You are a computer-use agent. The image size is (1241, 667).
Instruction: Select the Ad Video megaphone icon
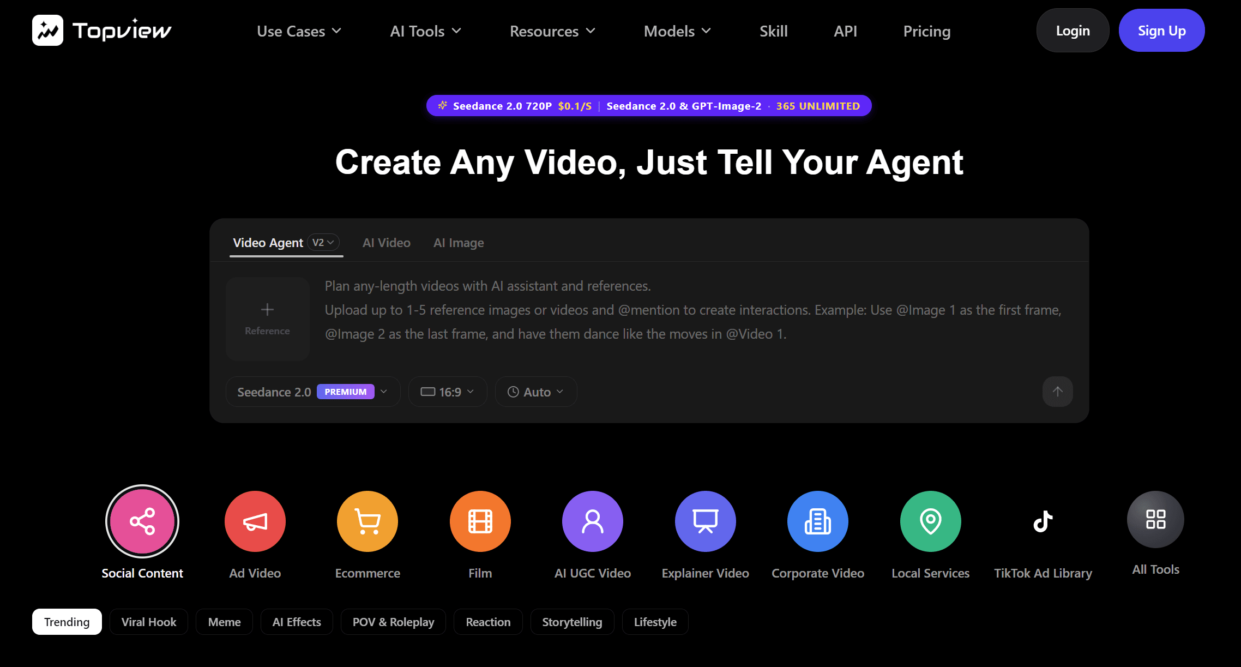coord(255,521)
